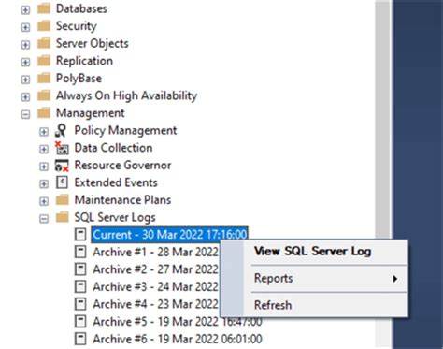Expand the Databases node
Viewport: 443px width, 349px height.
coord(25,10)
